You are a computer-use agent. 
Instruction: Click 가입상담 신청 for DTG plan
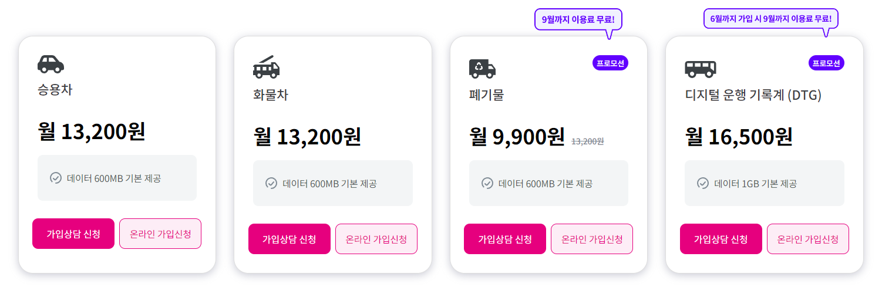pos(721,239)
